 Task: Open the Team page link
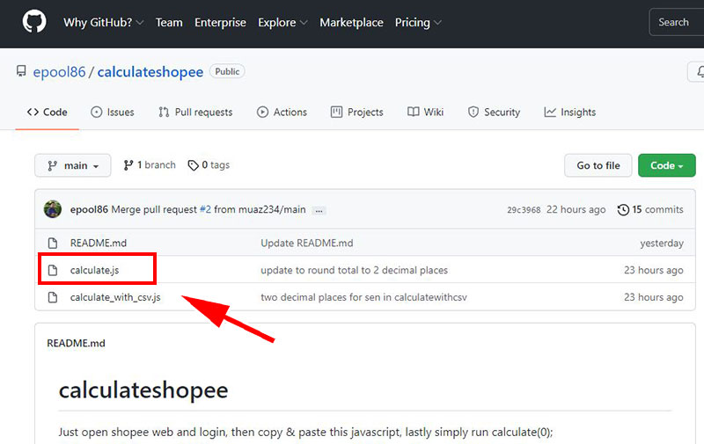tap(169, 23)
